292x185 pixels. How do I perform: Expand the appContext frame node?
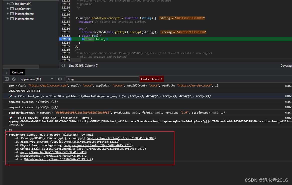tap(8, 9)
